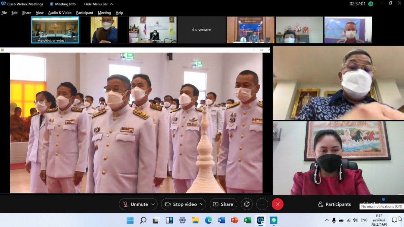Open Microsoft Word from the taskbar
This screenshot has width=404, height=227.
click(x=221, y=220)
